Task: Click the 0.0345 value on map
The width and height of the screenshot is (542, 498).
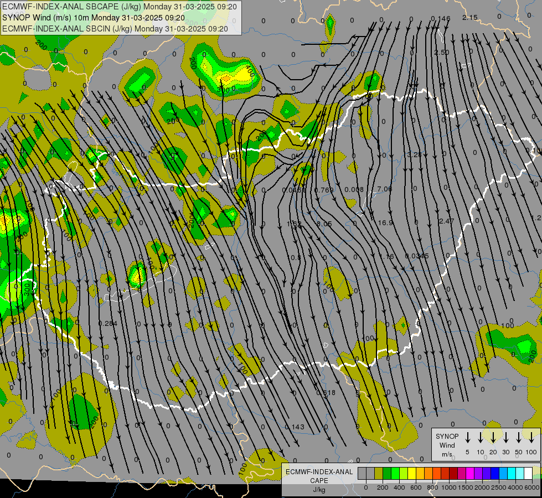Action: click(x=417, y=256)
